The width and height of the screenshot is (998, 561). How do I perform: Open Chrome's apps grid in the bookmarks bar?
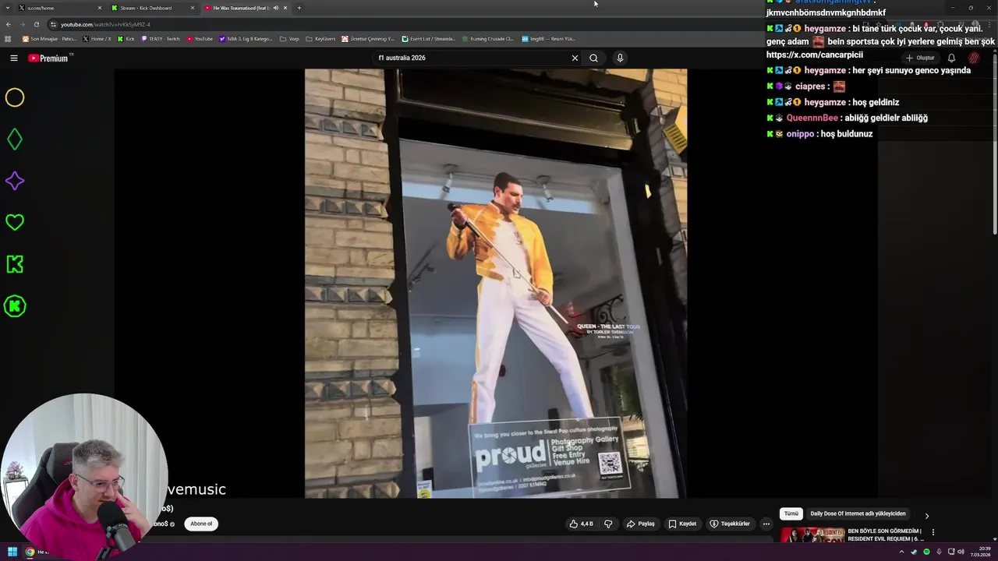(x=8, y=38)
